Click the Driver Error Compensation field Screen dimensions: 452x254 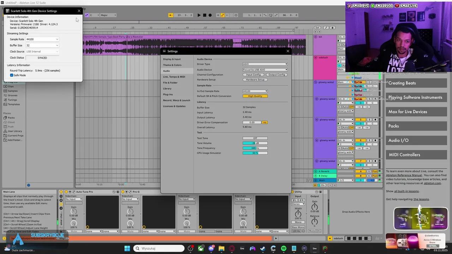(x=252, y=122)
